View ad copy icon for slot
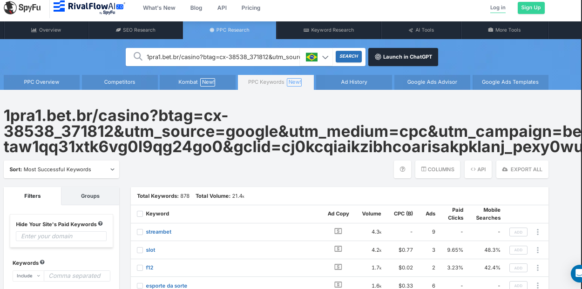 pos(338,249)
